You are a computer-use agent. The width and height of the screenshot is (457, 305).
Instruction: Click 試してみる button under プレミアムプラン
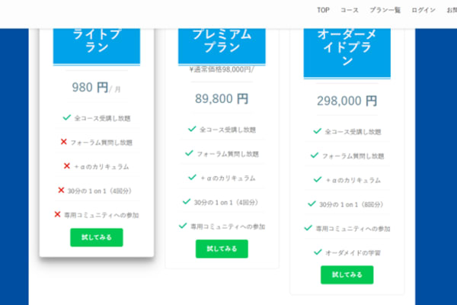click(222, 249)
